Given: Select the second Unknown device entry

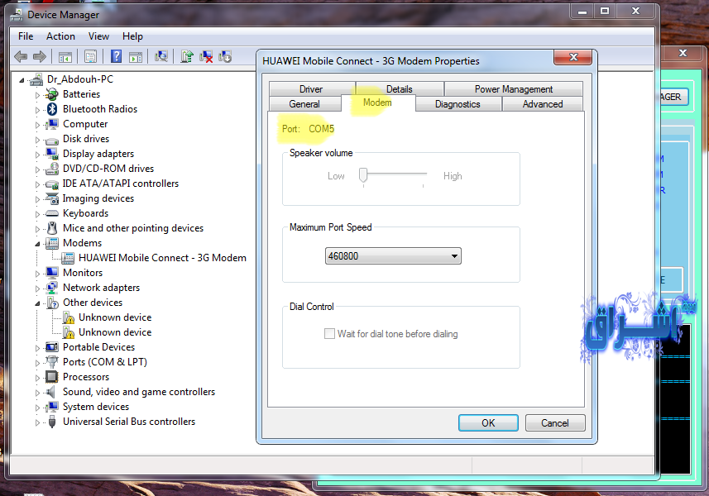Looking at the screenshot, I should [x=115, y=332].
